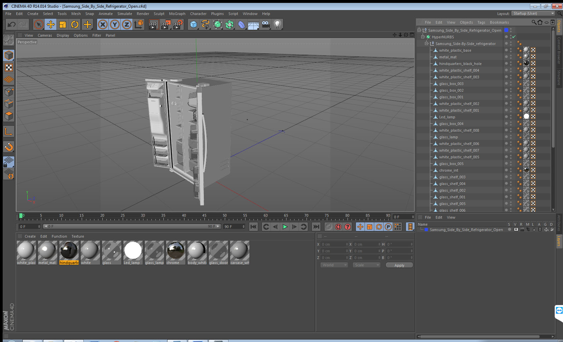Toggle visibility dots for metal_mat object

coord(511,57)
